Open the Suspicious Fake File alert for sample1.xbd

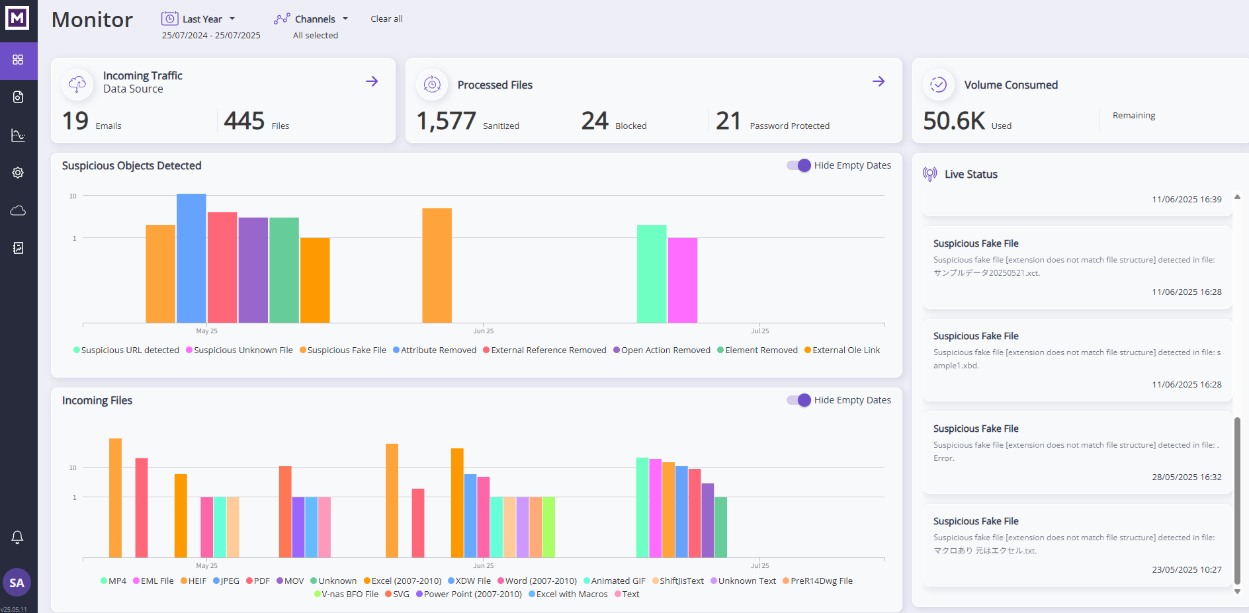1076,360
